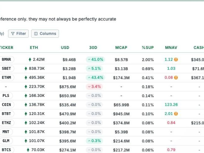Click the 0.3% change badge for GLM
Viewport: 204px width, 153px height.
click(x=94, y=141)
